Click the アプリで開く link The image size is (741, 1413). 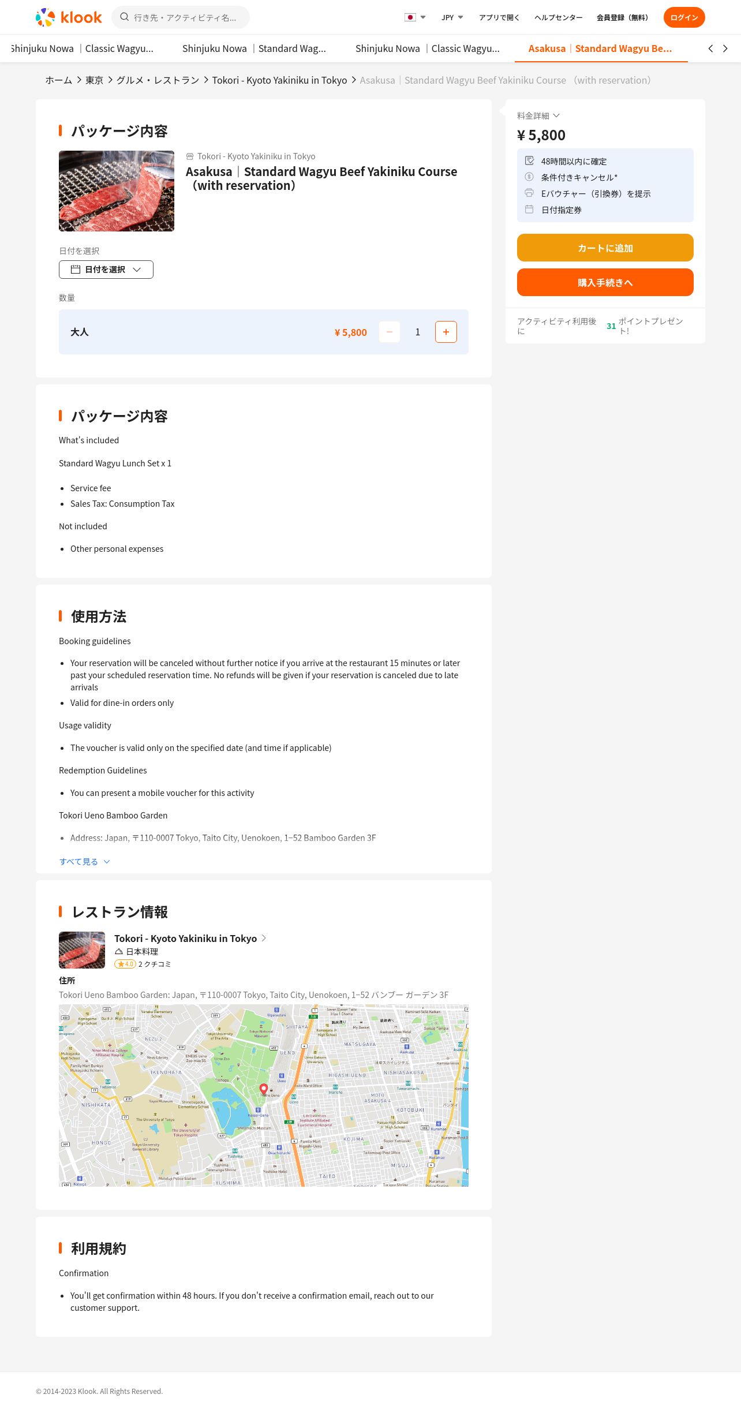(499, 17)
